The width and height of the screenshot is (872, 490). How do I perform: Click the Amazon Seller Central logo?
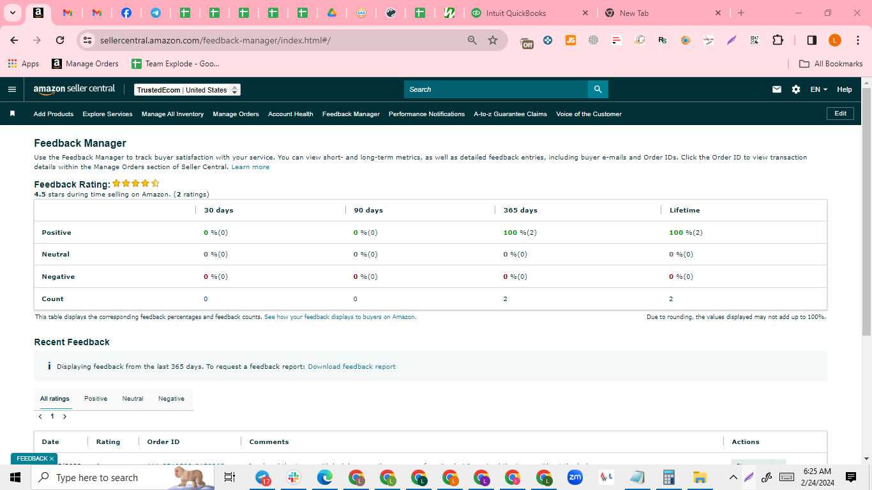[x=74, y=89]
